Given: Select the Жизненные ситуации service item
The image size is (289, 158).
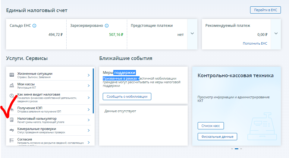Looking at the screenshot, I should click(50, 75).
